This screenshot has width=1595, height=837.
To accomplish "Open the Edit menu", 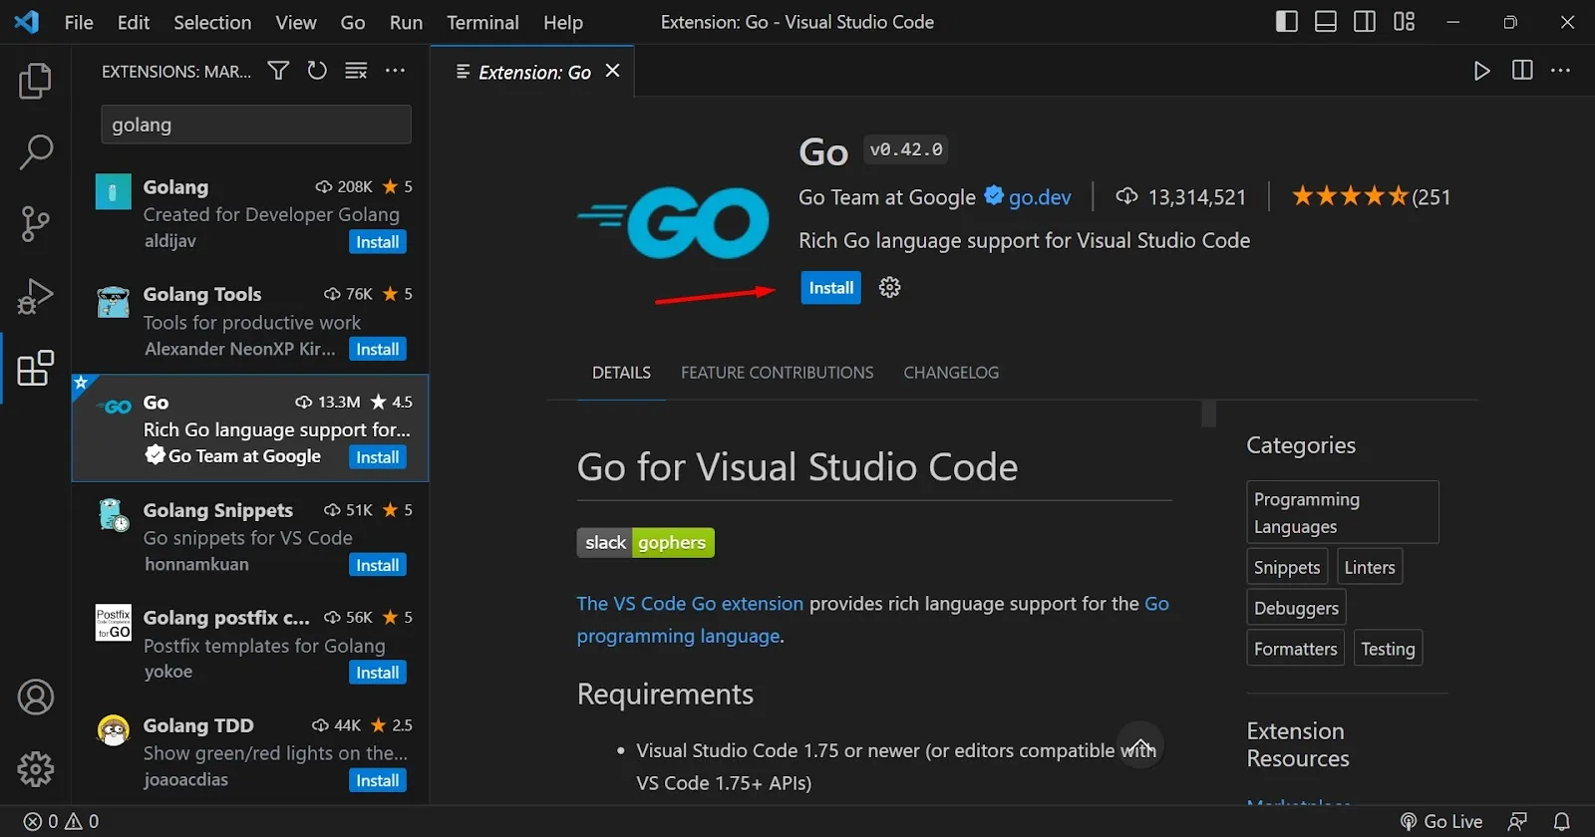I will coord(134,22).
